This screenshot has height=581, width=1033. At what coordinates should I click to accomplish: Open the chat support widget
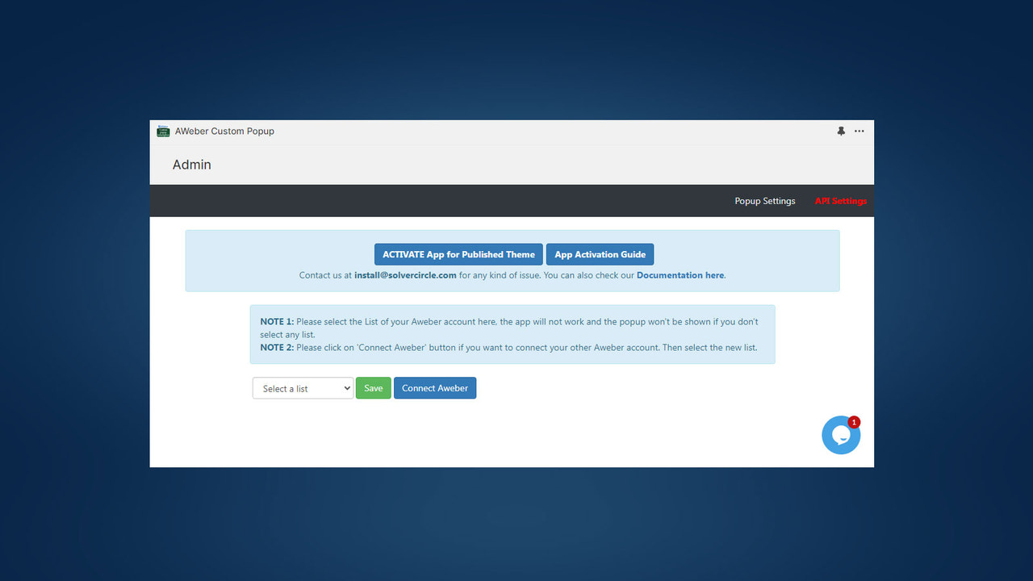coord(841,435)
